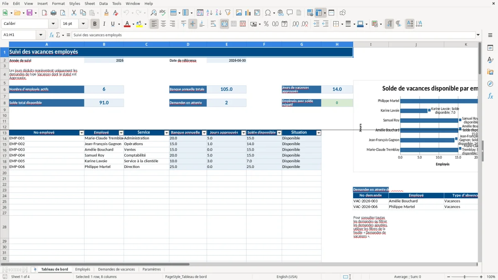Insert hyperlink globe icon
The image size is (498, 280).
click(x=281, y=13)
